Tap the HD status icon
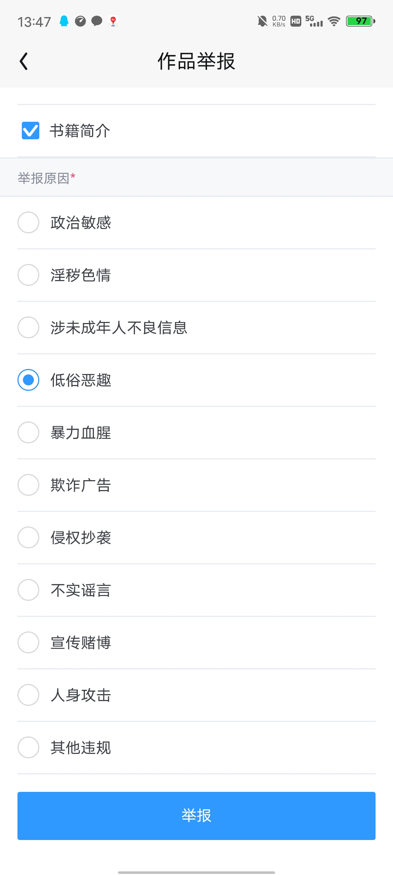393x875 pixels. click(x=295, y=22)
